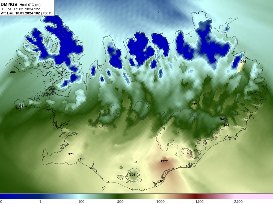
Task: Click the 0 label on the color scale
Action: (x=1, y=202)
